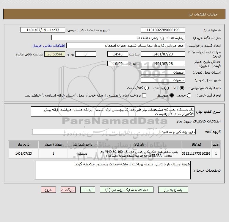Click the response deadline date 1401/07/23 field

click(x=163, y=54)
